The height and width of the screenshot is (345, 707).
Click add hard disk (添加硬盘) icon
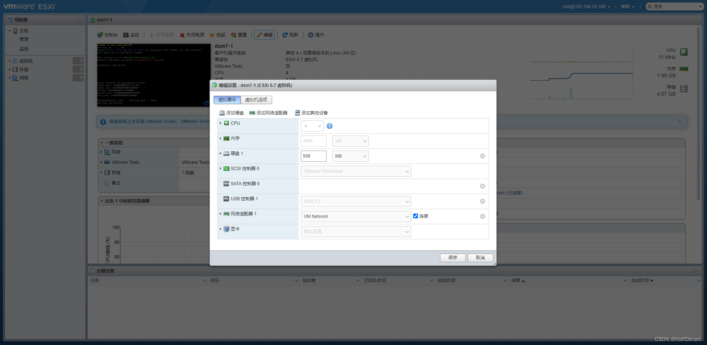222,113
